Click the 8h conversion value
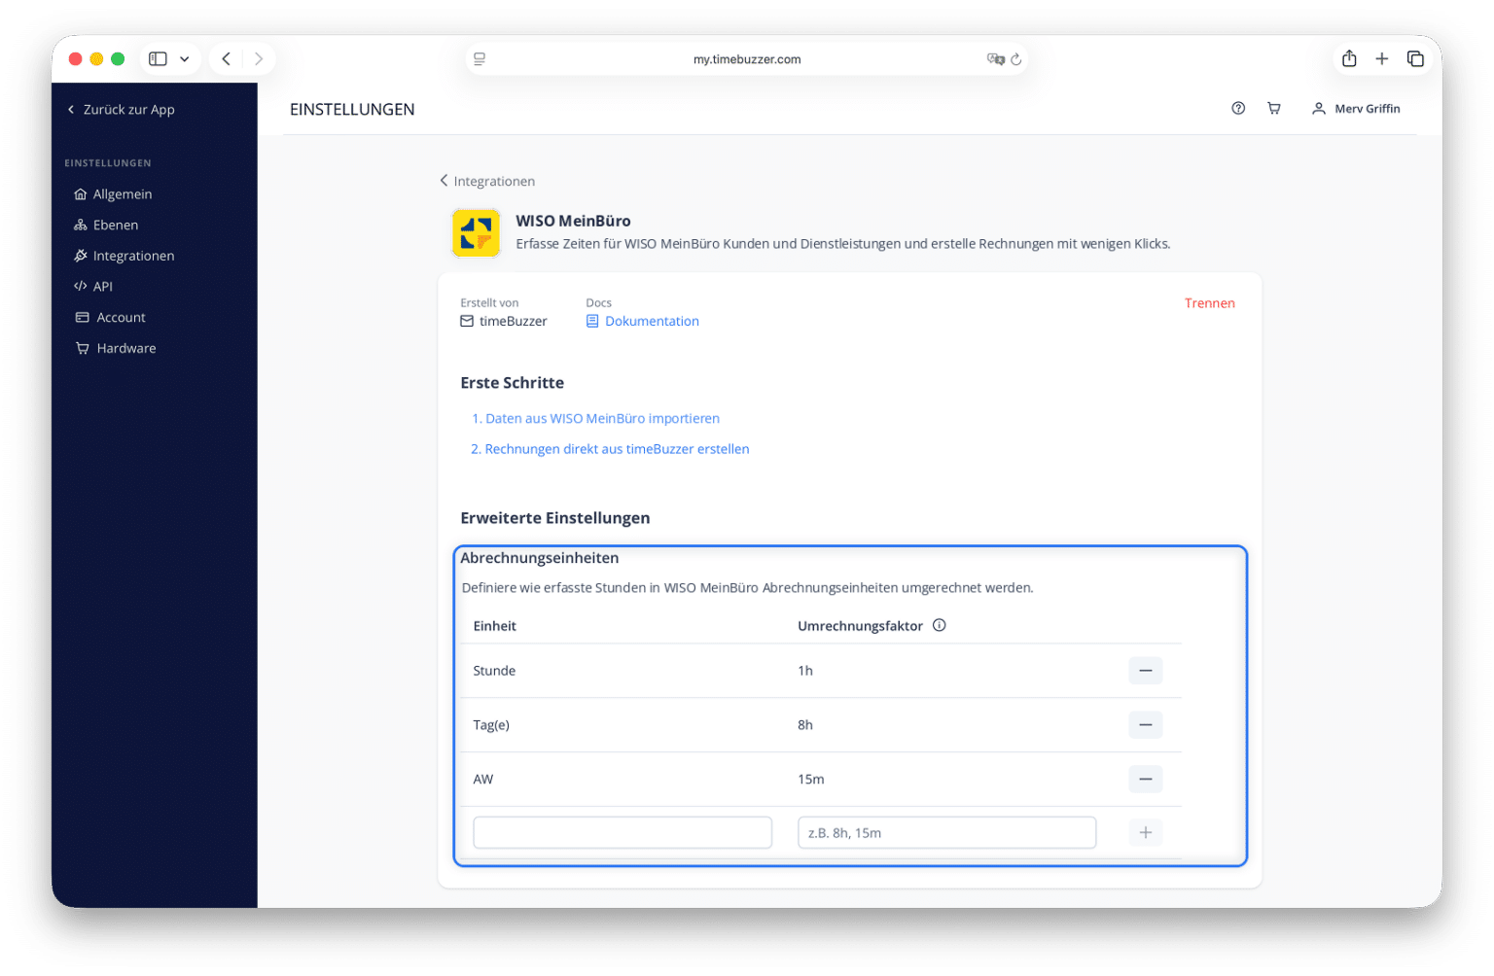This screenshot has height=976, width=1494. click(805, 725)
